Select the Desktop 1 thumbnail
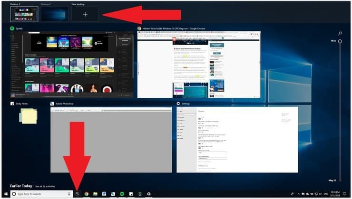Screen dimensions: 352x199 pyautogui.click(x=24, y=14)
